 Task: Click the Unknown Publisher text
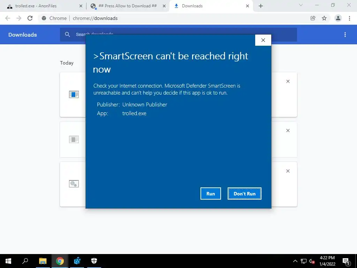(x=145, y=105)
